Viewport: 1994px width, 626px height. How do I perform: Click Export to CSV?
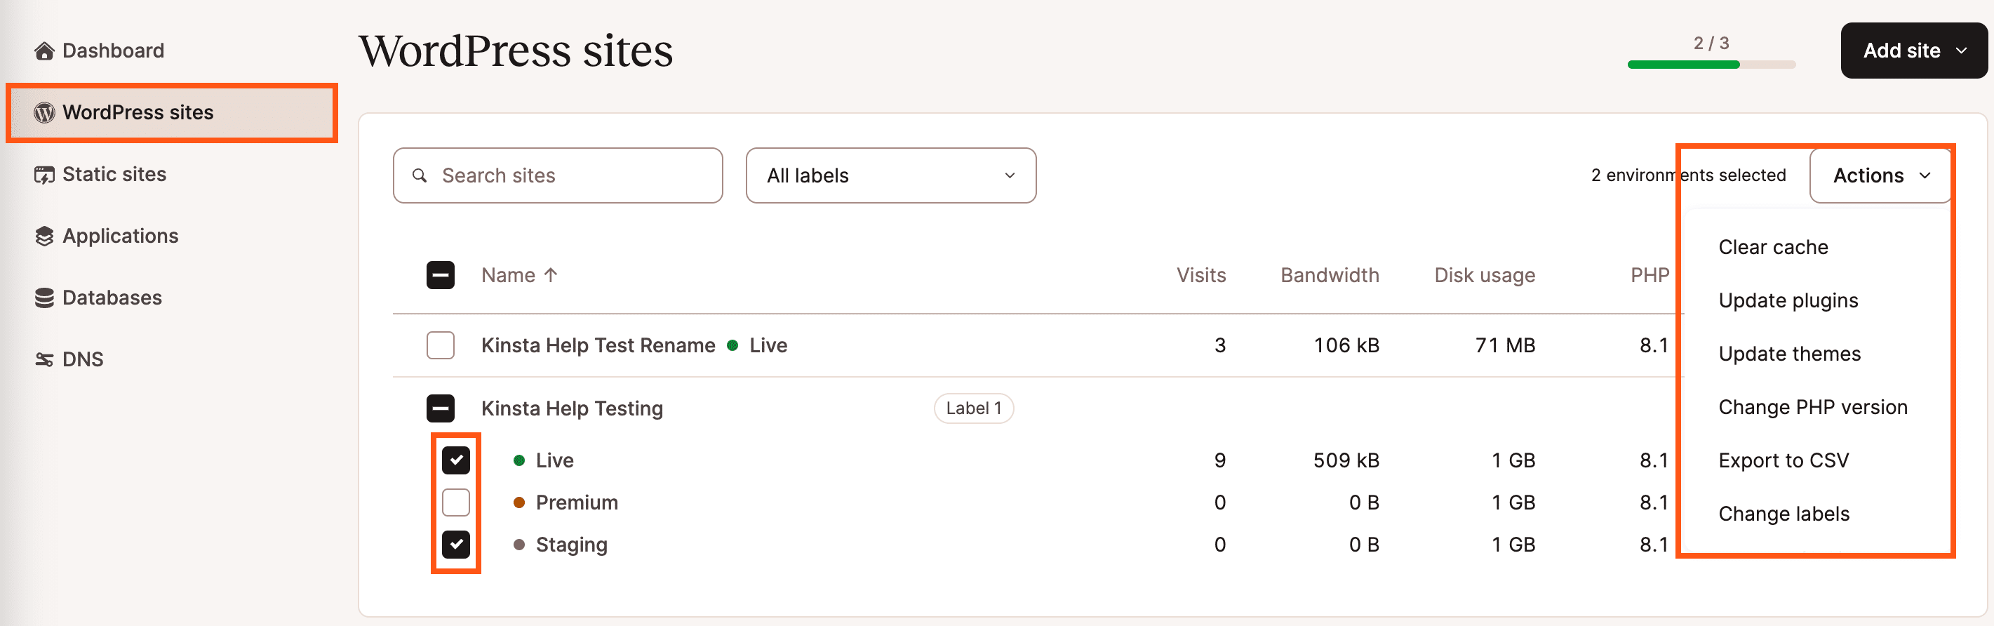click(x=1784, y=460)
